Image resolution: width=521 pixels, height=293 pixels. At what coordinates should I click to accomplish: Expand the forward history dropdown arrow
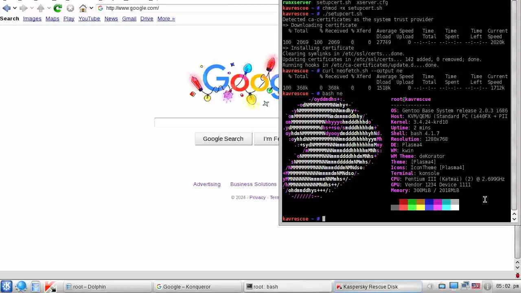32,8
